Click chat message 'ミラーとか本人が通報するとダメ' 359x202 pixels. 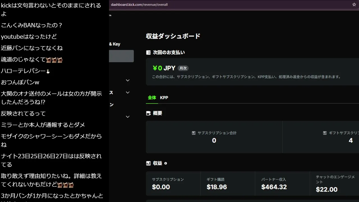[43, 125]
